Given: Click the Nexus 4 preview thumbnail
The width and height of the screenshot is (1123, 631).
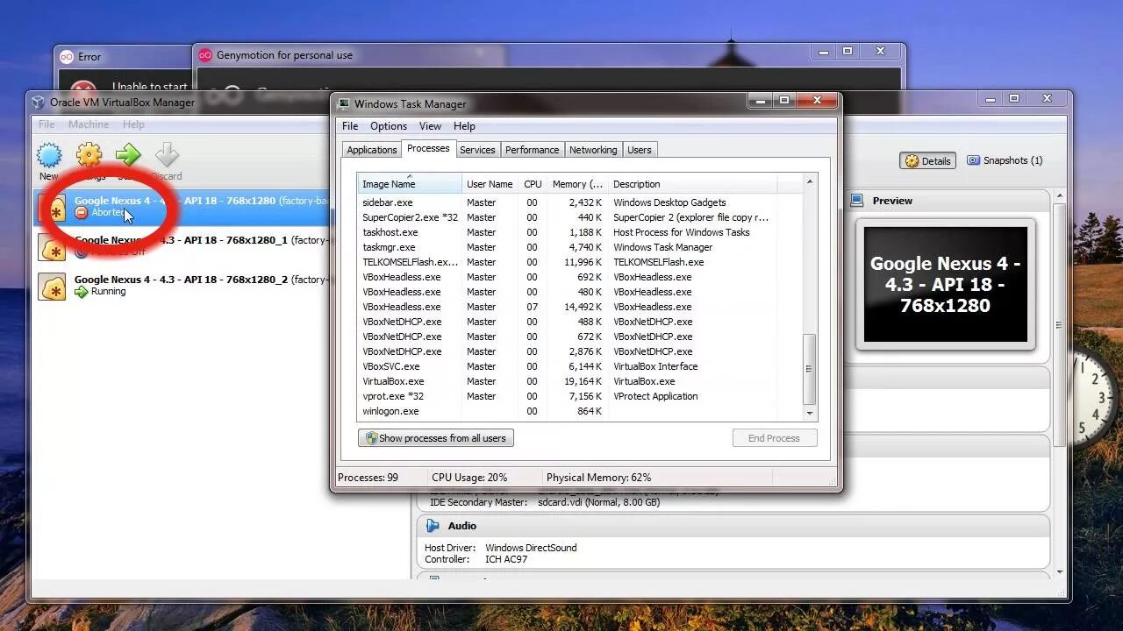Looking at the screenshot, I should pyautogui.click(x=946, y=285).
